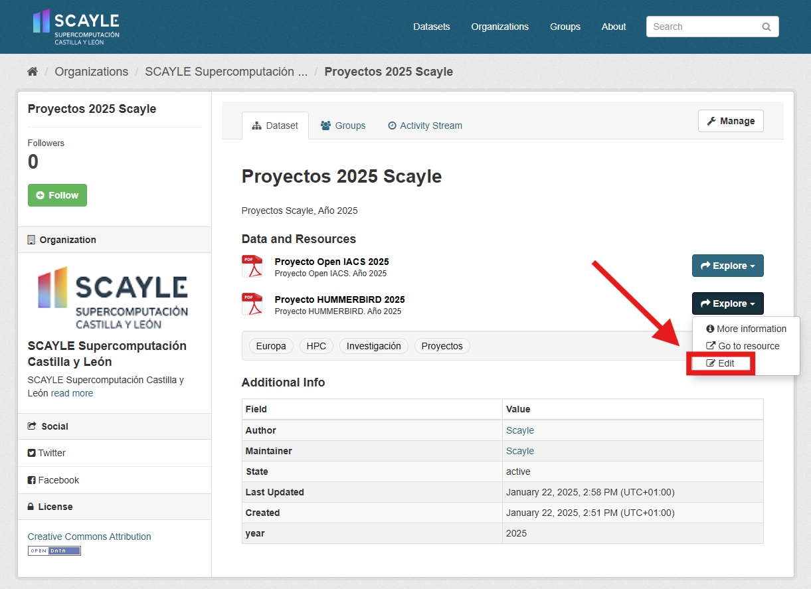Screen dimensions: 811x589
Task: Open the Organizations menu in the header
Action: tap(500, 27)
